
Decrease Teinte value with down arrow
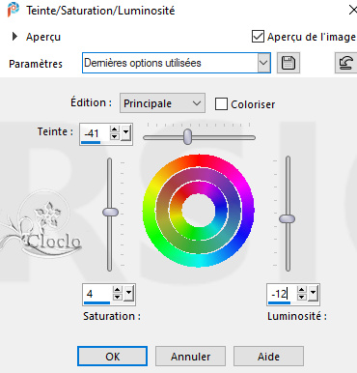pyautogui.click(x=115, y=136)
